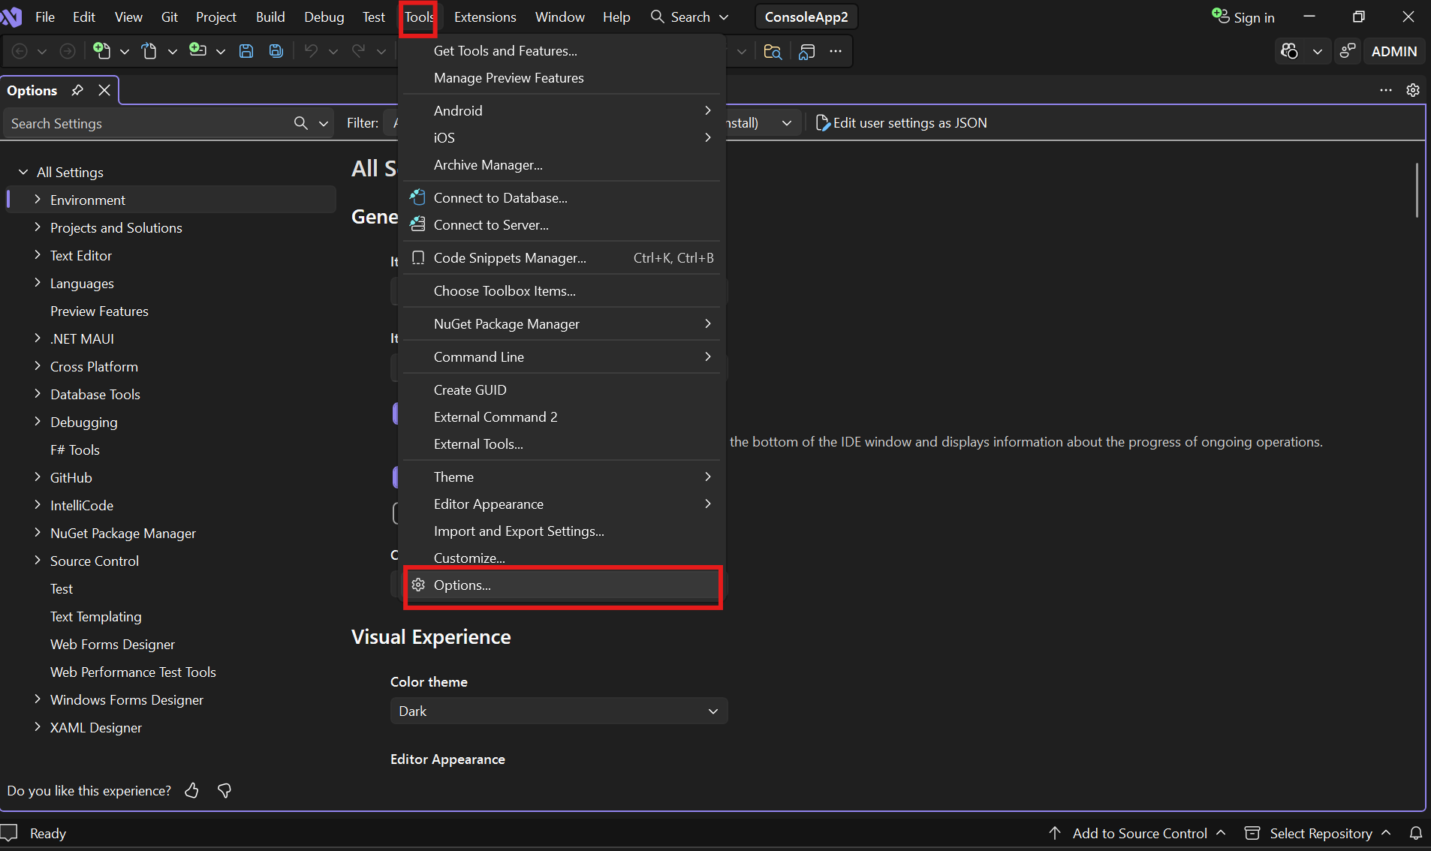
Task: Open the Search box in the menu bar
Action: pos(689,17)
